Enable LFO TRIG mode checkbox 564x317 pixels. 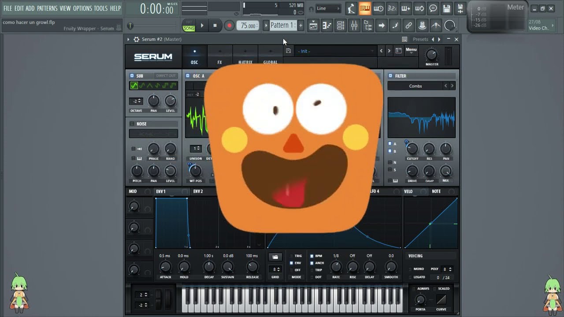[x=291, y=256]
